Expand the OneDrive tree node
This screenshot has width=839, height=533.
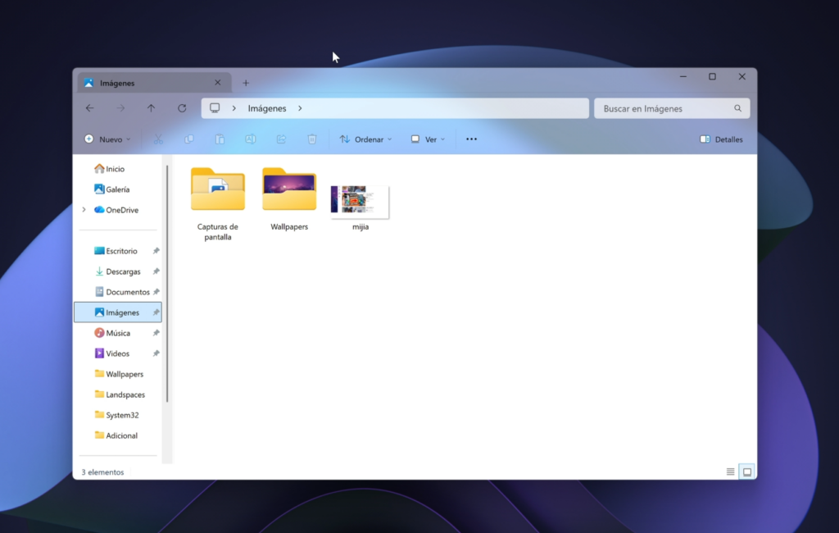pyautogui.click(x=84, y=210)
